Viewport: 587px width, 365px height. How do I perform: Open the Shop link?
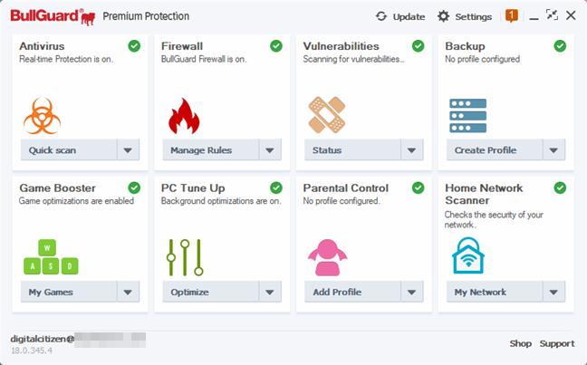click(x=520, y=343)
